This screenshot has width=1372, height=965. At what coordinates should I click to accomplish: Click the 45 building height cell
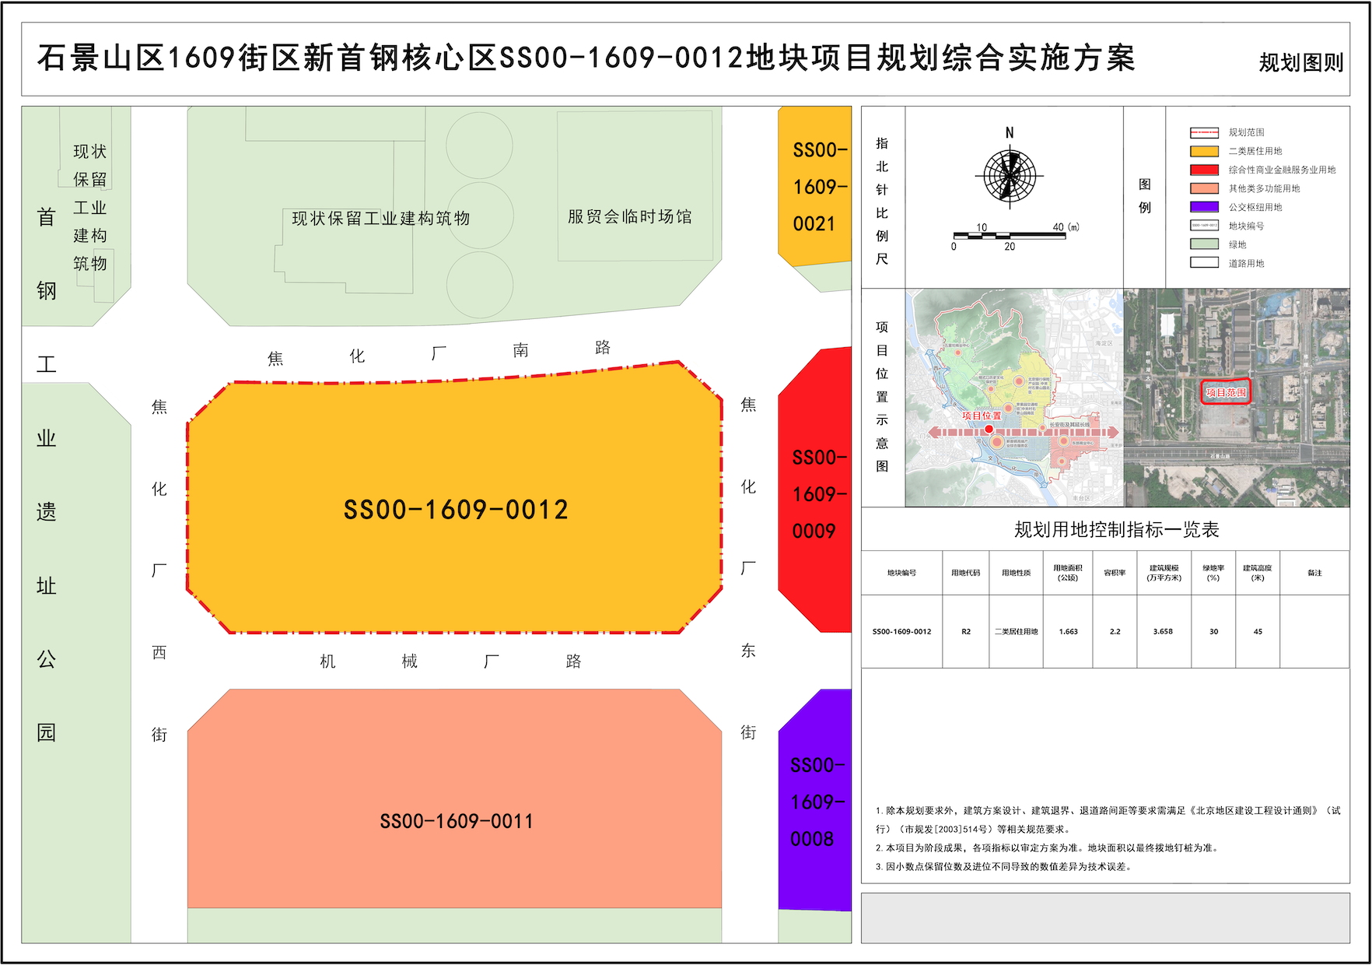(1258, 632)
